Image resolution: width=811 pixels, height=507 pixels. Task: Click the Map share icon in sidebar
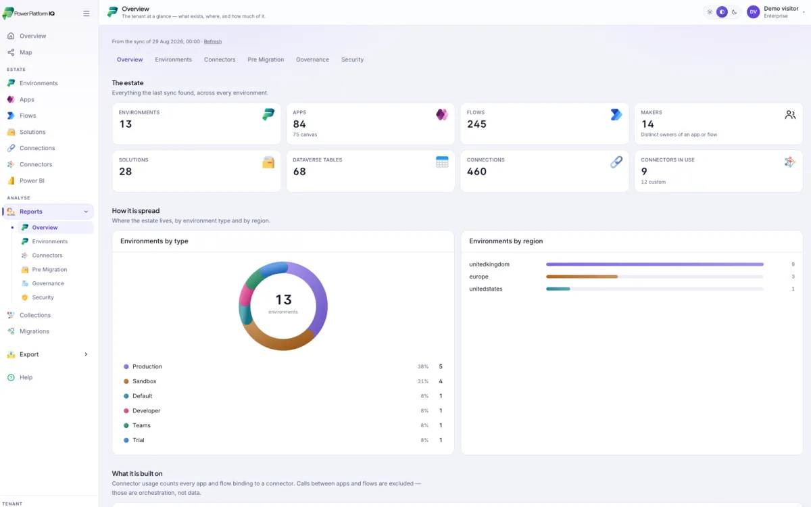pos(11,52)
